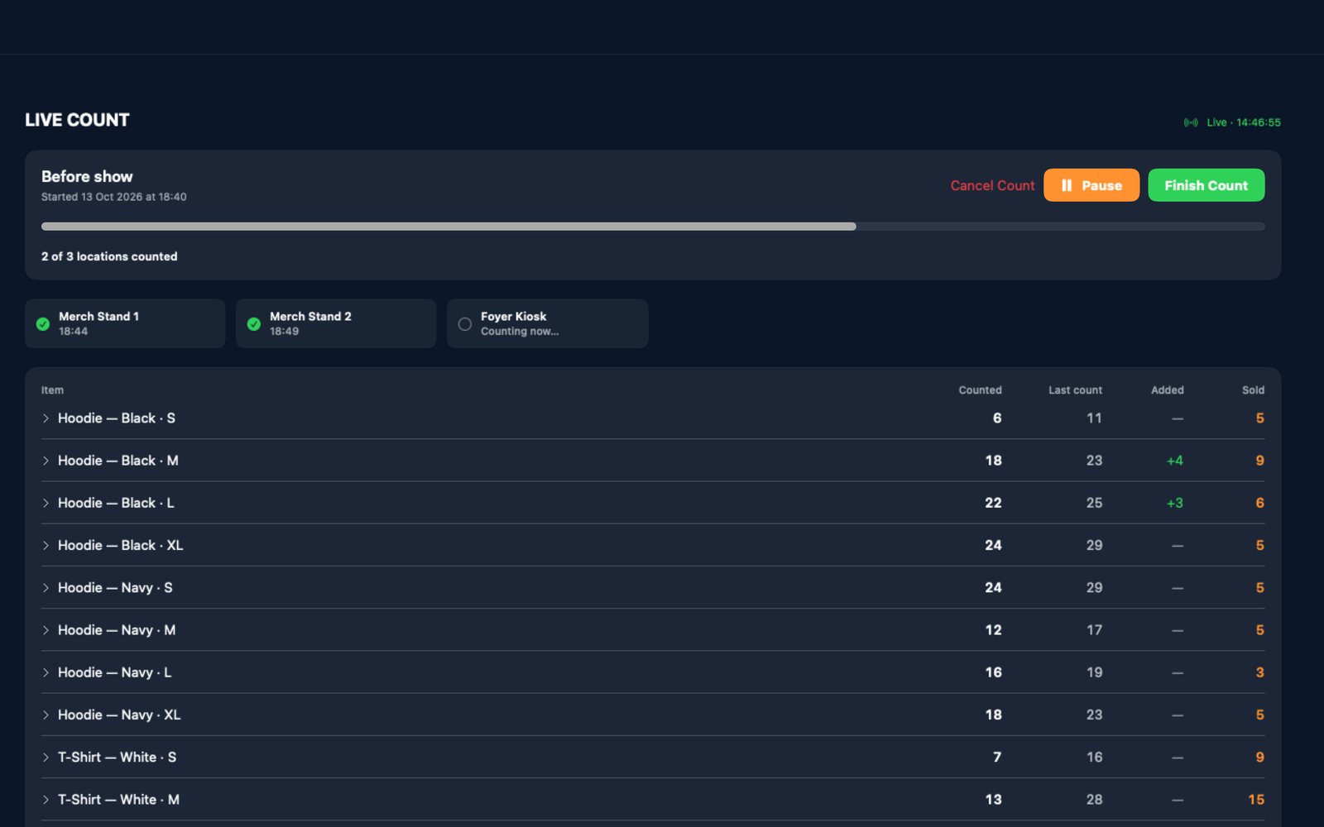Click the +3 added value for Hoodie Black L
The height and width of the screenshot is (827, 1324).
[x=1174, y=503]
